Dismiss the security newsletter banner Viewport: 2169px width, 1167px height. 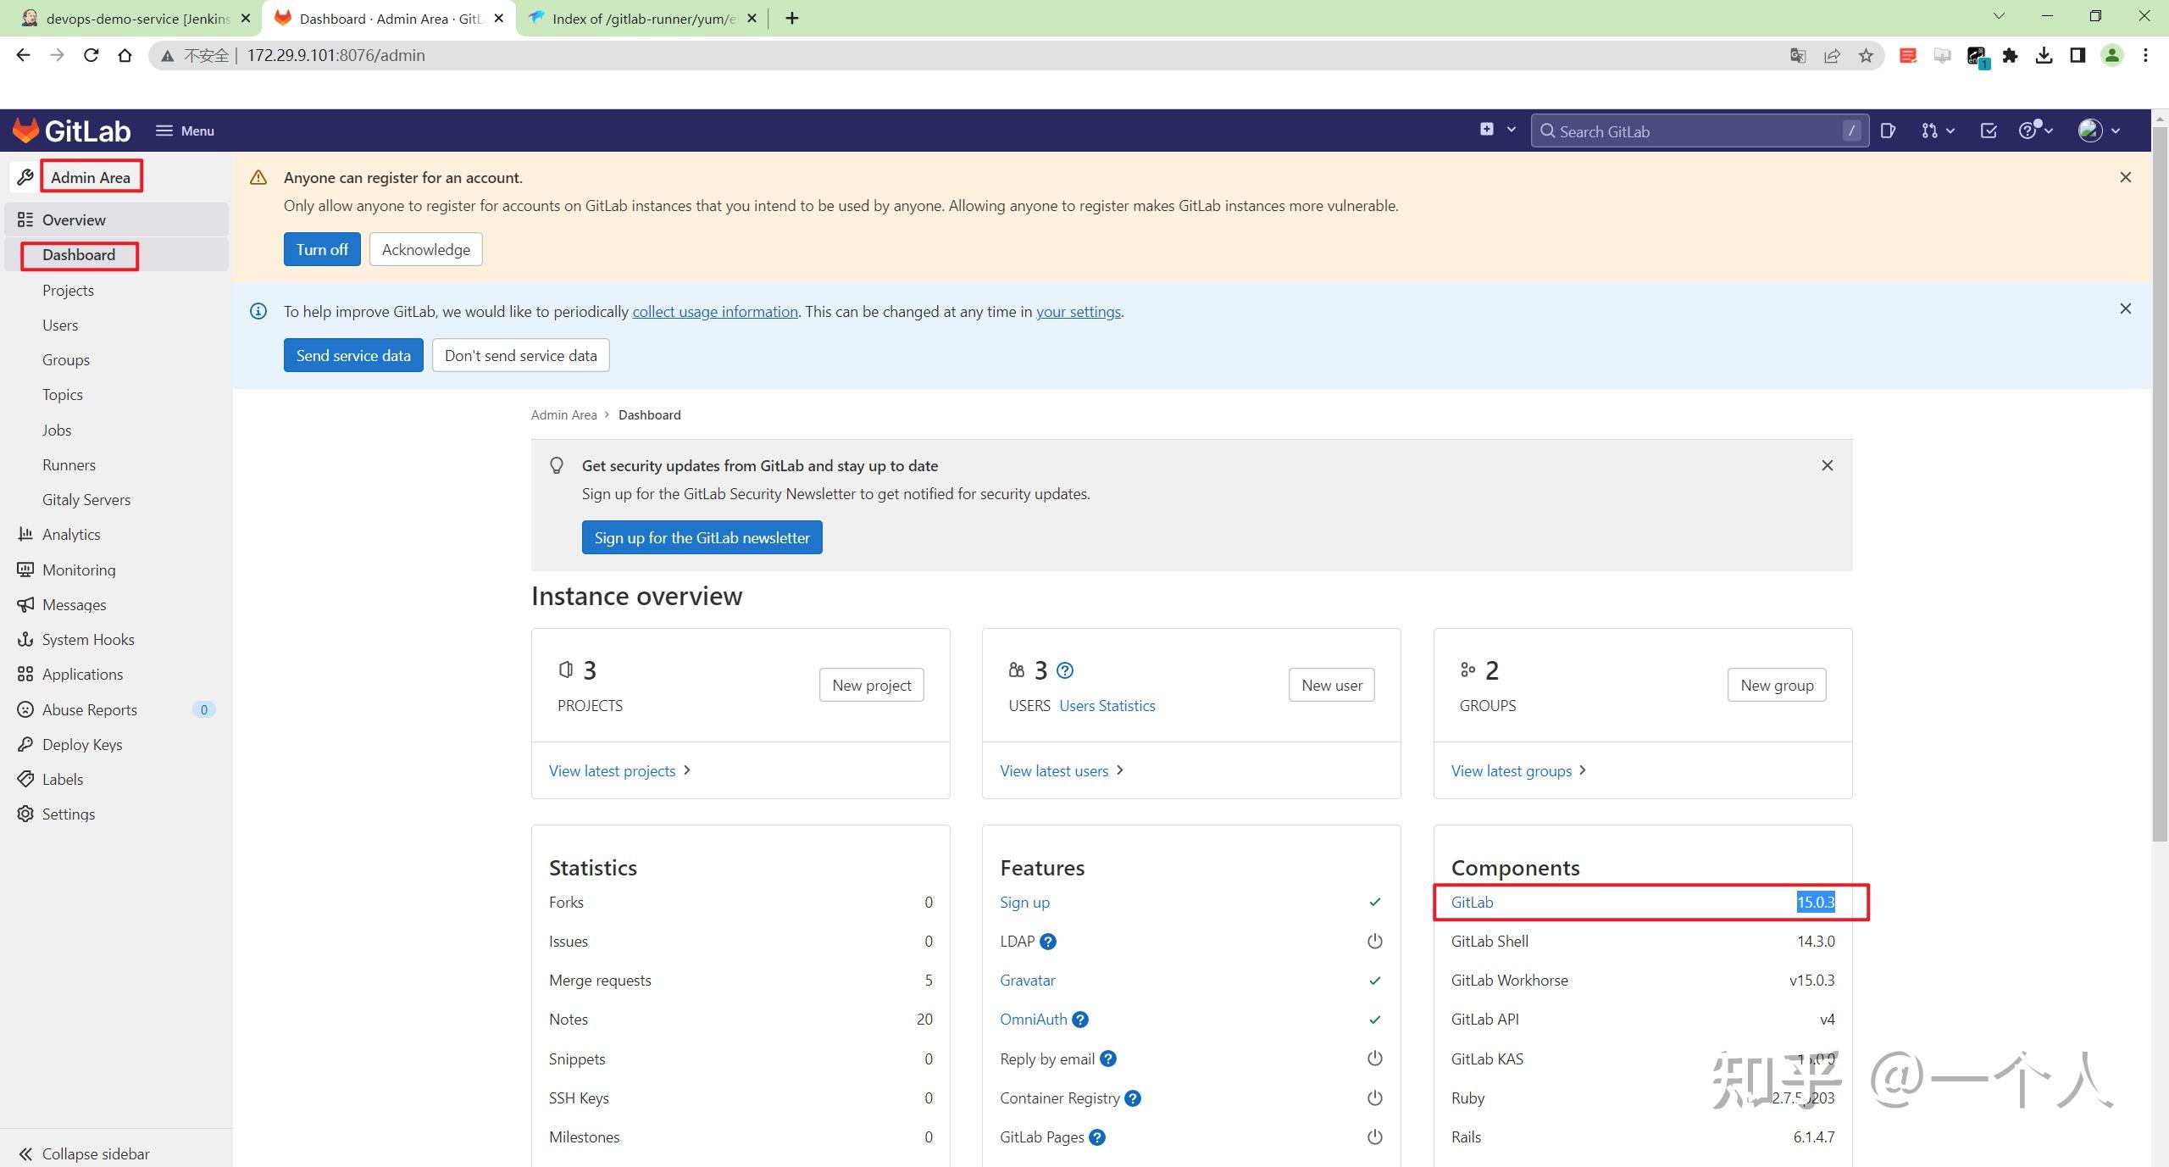coord(1828,465)
